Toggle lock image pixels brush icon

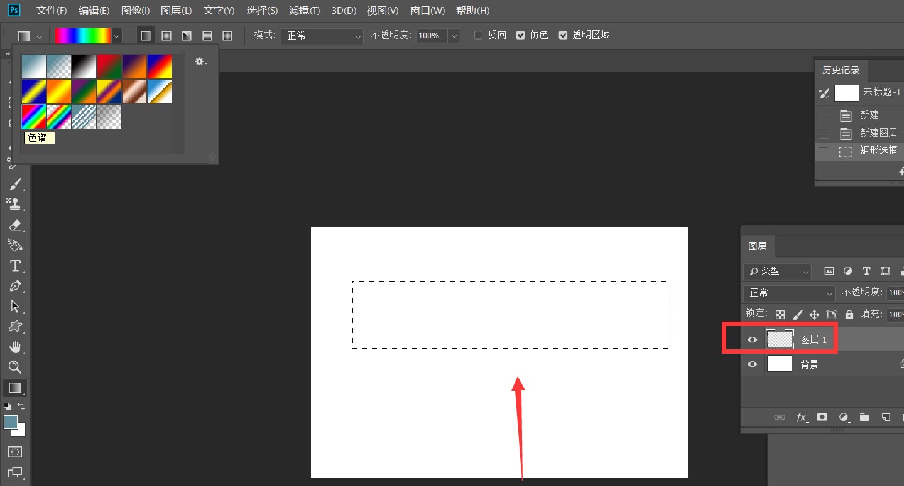[x=798, y=314]
